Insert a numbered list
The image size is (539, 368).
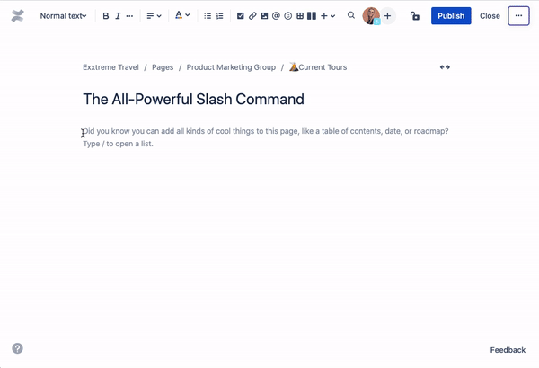[x=220, y=16]
